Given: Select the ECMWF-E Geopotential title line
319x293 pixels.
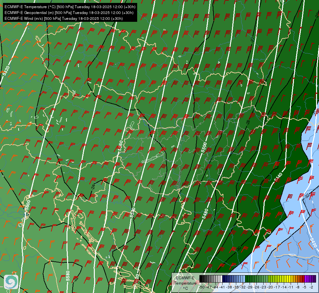Looking at the screenshot, I should tap(69, 13).
